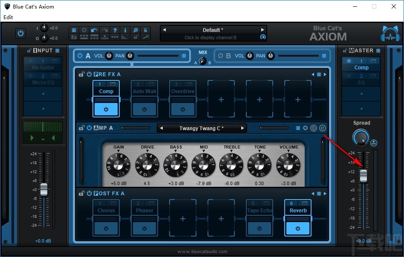Image resolution: width=404 pixels, height=257 pixels.
Task: Select previous amp model before Twangy Twang
Action: [x=161, y=128]
